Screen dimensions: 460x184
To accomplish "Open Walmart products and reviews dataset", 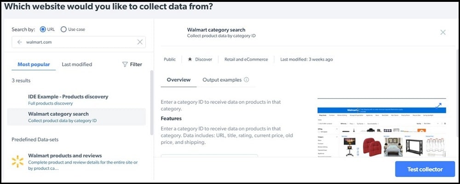I will coord(76,162).
